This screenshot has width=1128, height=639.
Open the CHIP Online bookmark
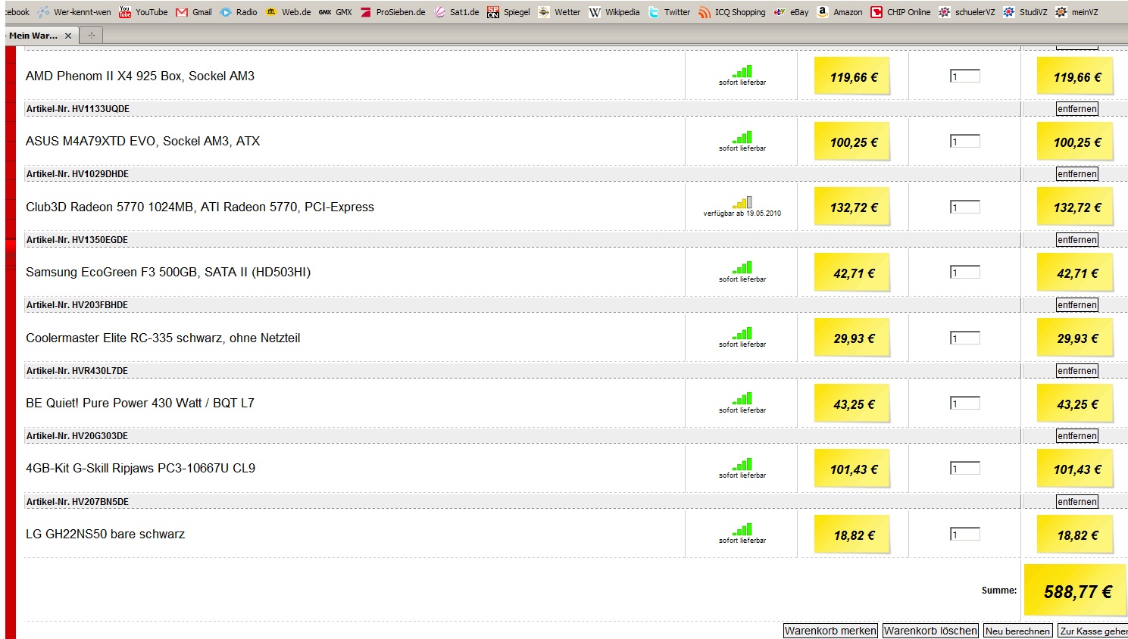[x=901, y=12]
